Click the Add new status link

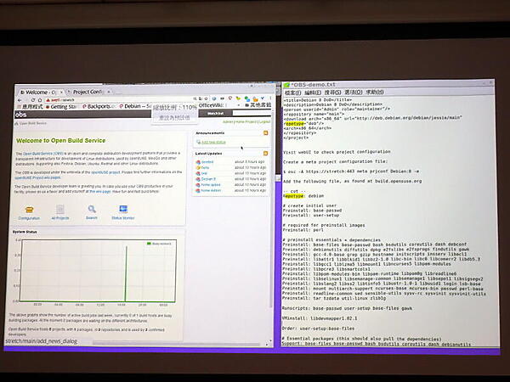coord(213,143)
